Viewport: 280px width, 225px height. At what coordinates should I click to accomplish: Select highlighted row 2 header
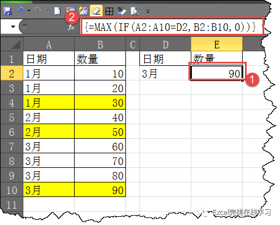(12, 73)
